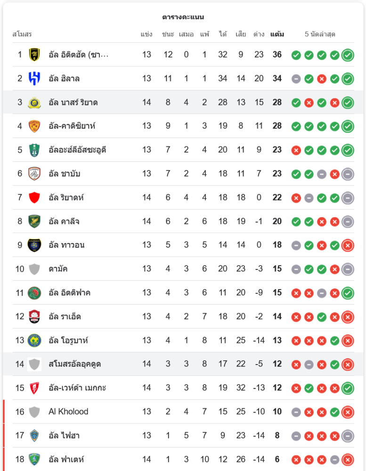Click the อัล-เวห์ด้า เมกกะ red crest
This screenshot has height=471, width=366.
tap(34, 388)
